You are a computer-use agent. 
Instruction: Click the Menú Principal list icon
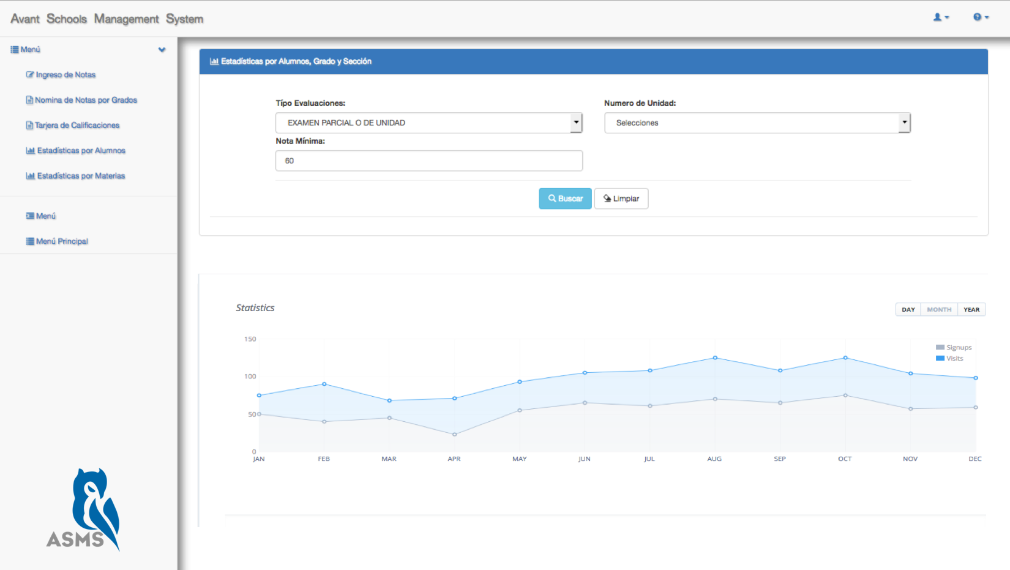[30, 241]
